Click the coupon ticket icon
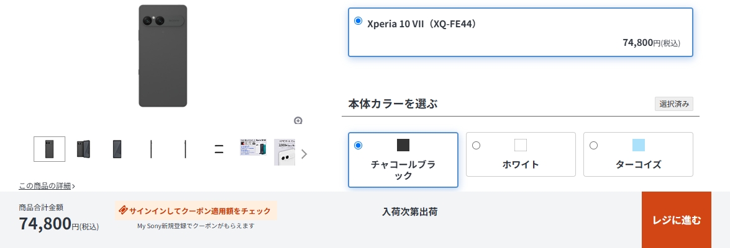Image resolution: width=730 pixels, height=248 pixels. 123,210
